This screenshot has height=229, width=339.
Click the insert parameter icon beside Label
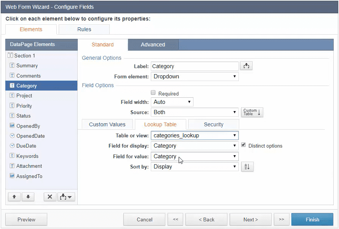(246, 66)
